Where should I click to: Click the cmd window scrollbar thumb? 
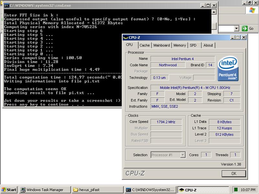point(214,26)
